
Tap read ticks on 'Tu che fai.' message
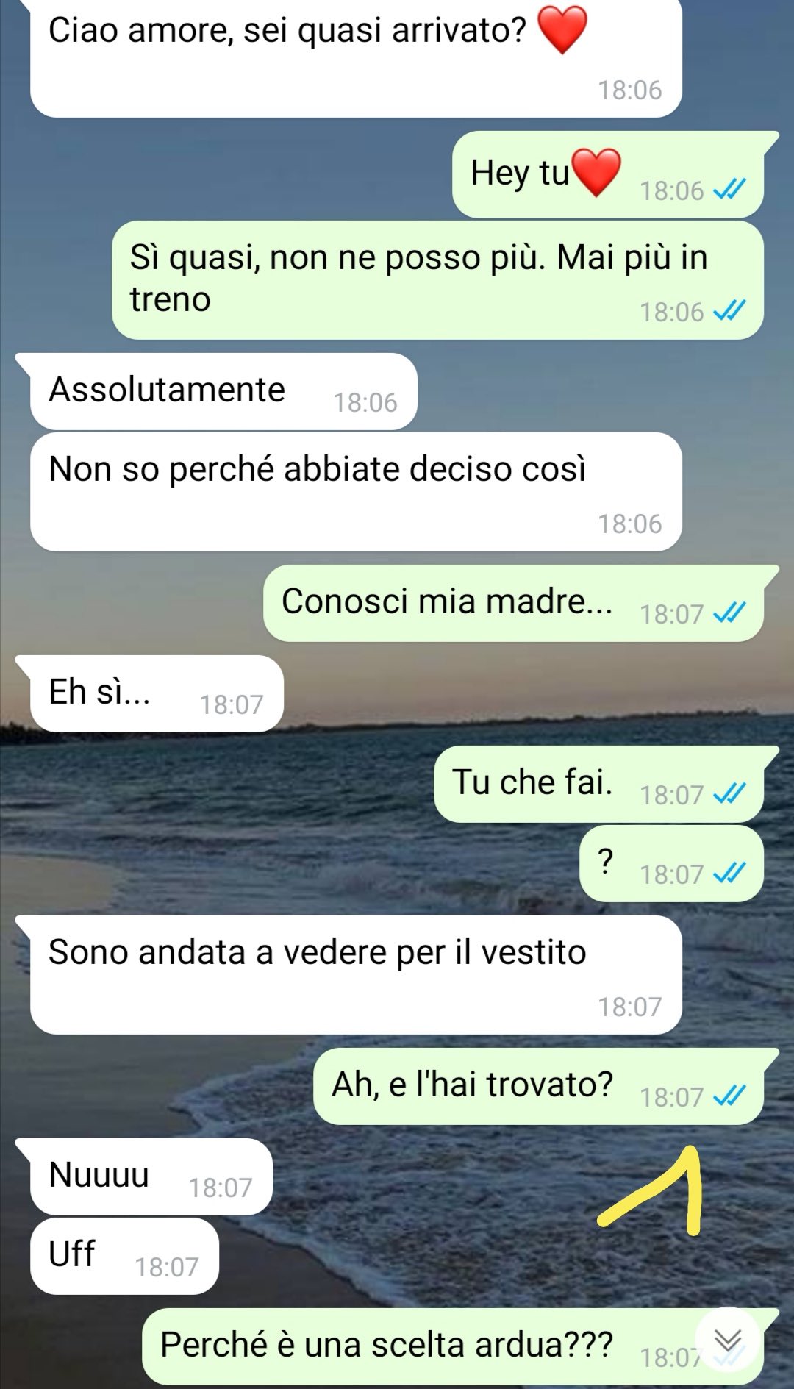pyautogui.click(x=729, y=794)
